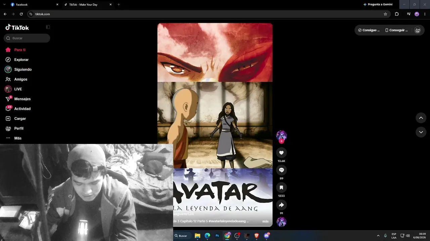Click the Conseguir app button
430x241 pixels.
point(396,30)
